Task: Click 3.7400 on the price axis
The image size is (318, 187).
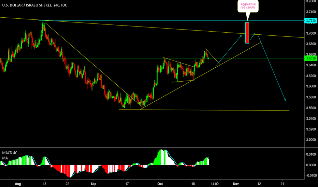Action: (x=311, y=12)
